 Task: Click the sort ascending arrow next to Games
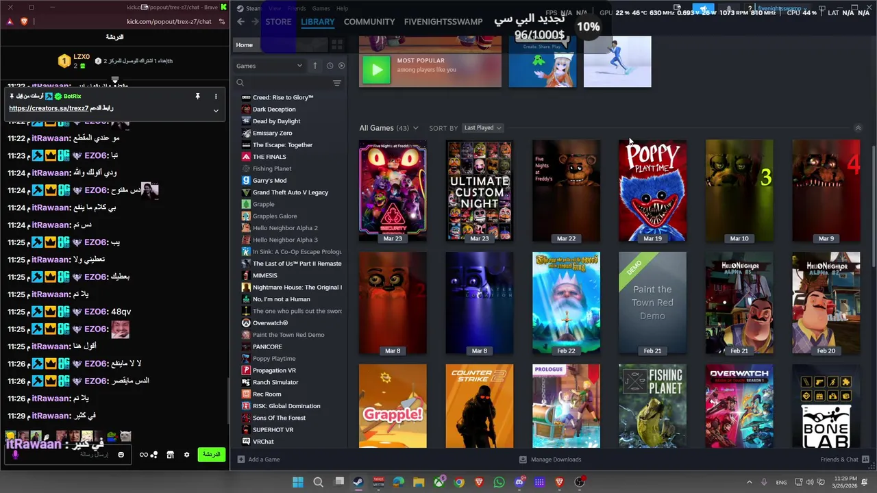(315, 66)
